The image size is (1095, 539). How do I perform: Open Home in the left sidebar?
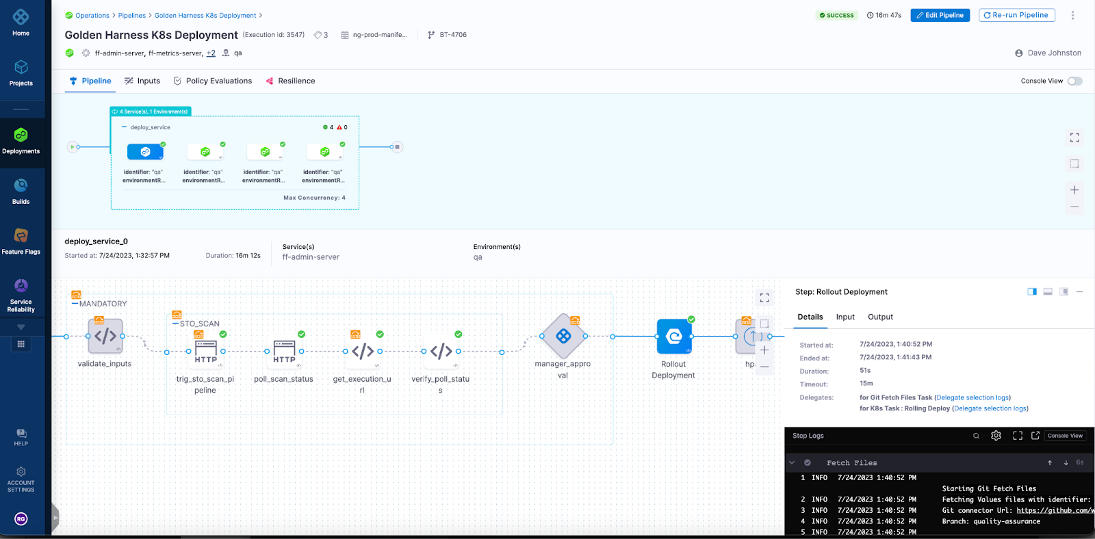point(21,22)
